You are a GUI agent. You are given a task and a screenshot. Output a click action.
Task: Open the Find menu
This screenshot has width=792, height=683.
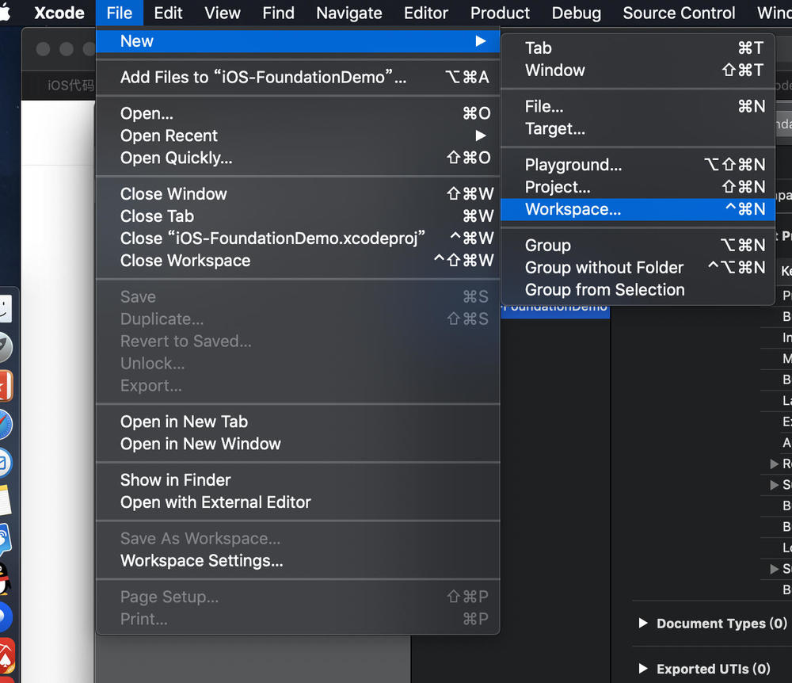point(278,13)
